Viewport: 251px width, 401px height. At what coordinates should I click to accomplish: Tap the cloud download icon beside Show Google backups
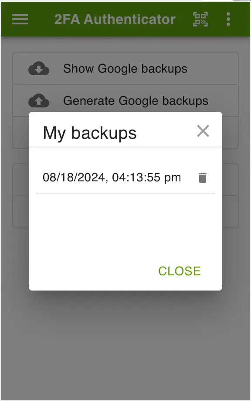pyautogui.click(x=39, y=68)
